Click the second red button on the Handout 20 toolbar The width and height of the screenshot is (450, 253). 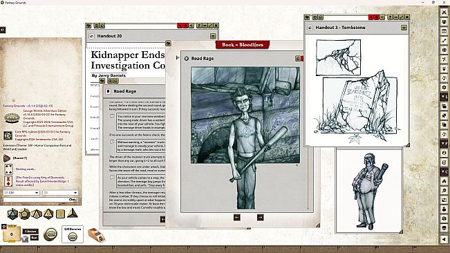[185, 26]
